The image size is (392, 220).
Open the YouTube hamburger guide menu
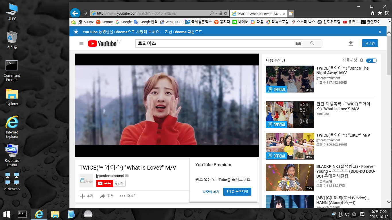pos(81,44)
